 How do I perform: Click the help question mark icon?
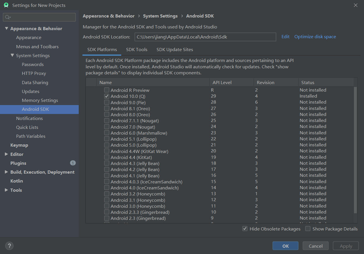point(9,246)
